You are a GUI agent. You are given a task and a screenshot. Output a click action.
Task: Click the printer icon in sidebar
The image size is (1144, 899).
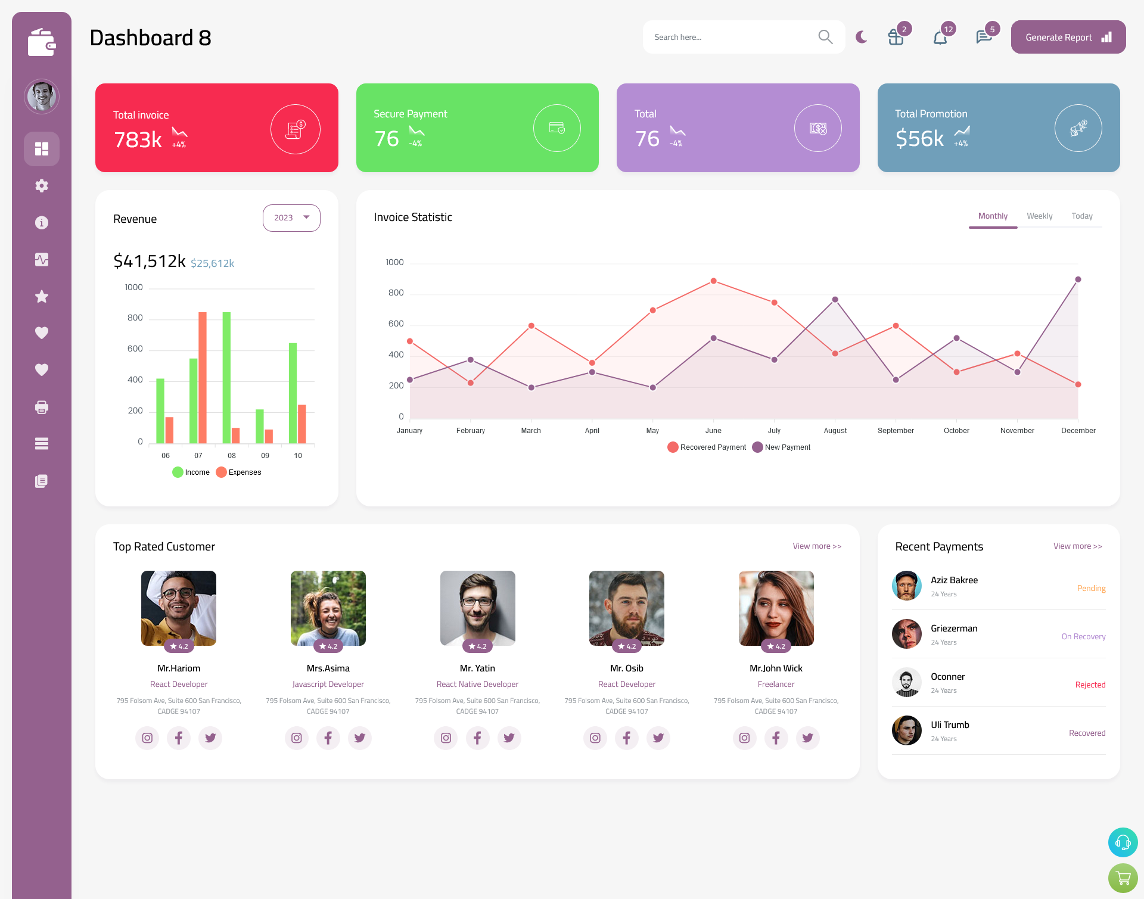pyautogui.click(x=41, y=407)
